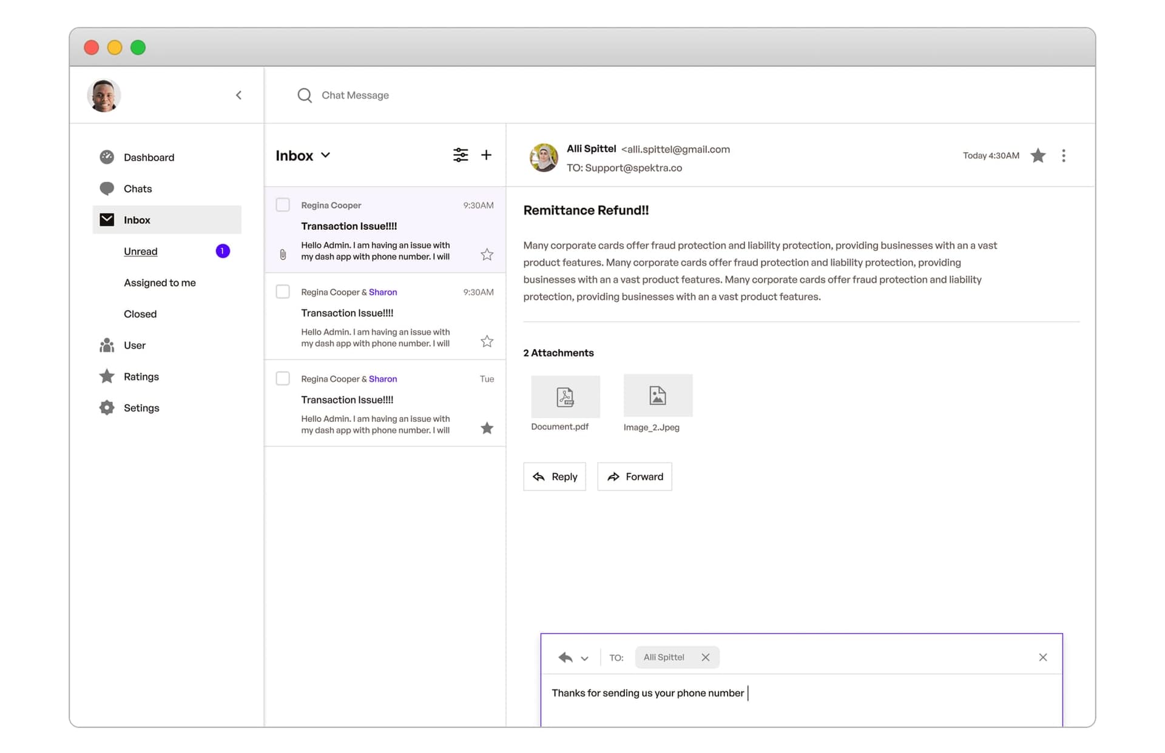Click the Remittance Refund!! subject
1165x753 pixels.
coord(586,210)
